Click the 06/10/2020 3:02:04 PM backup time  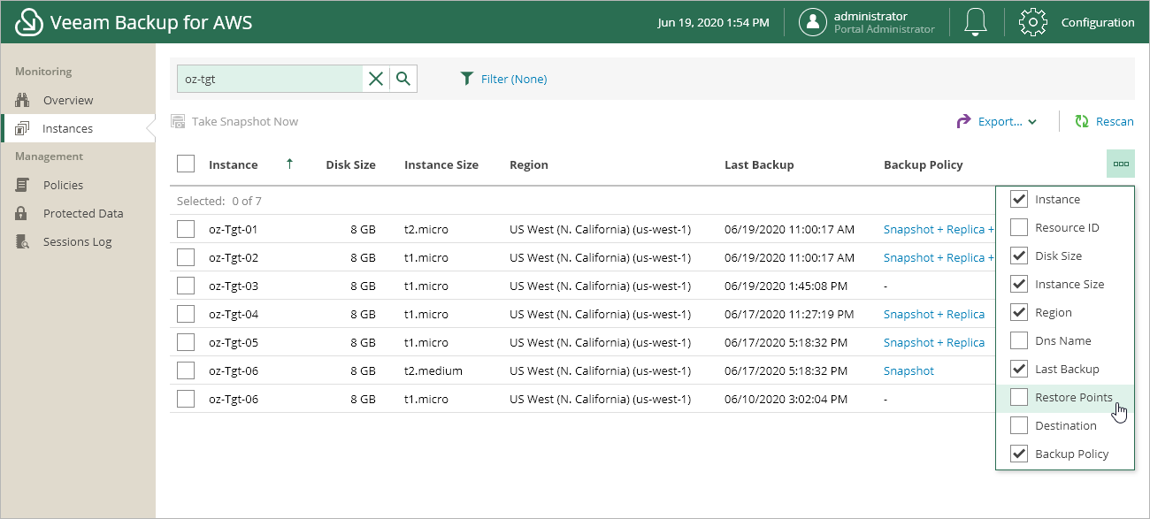pos(786,399)
